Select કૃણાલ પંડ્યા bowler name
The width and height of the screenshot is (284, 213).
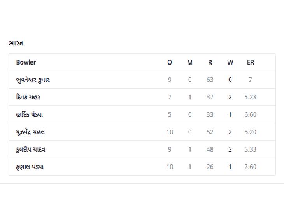tap(30, 167)
